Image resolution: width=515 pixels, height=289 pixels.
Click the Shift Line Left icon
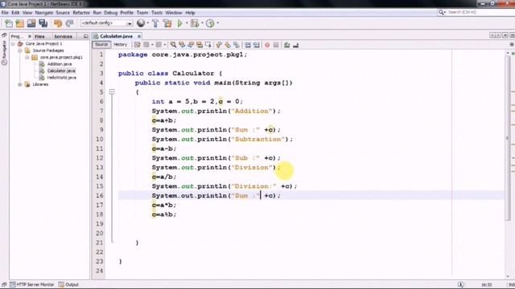point(248,45)
